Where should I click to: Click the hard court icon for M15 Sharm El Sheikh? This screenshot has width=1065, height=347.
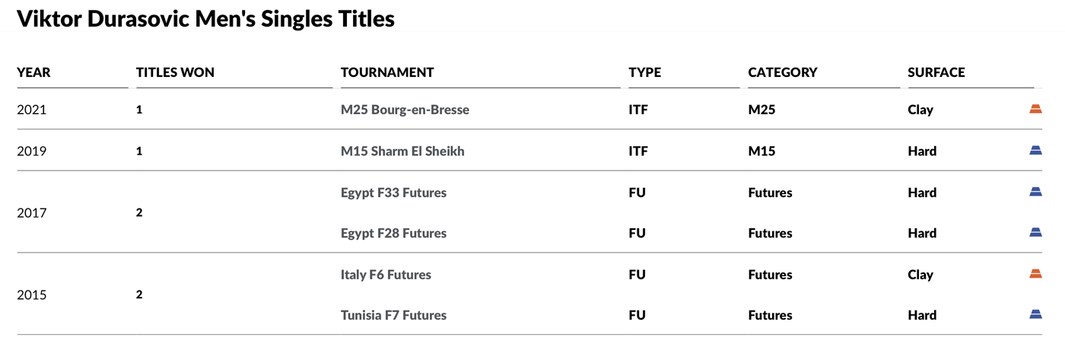click(x=1035, y=151)
